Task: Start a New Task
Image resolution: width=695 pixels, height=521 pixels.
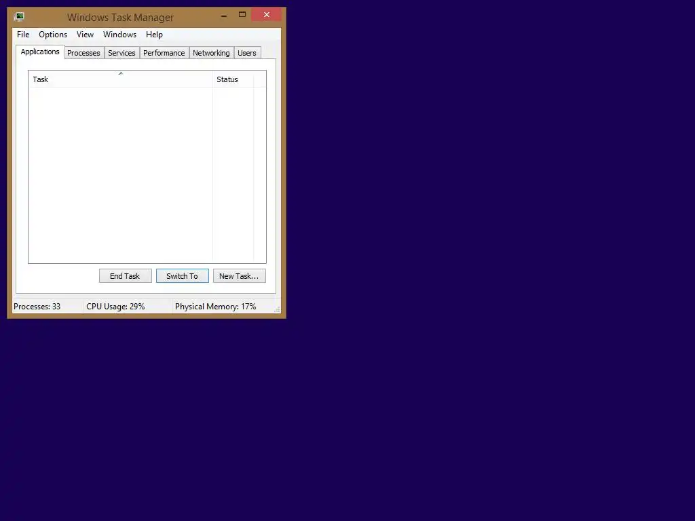Action: pyautogui.click(x=240, y=276)
